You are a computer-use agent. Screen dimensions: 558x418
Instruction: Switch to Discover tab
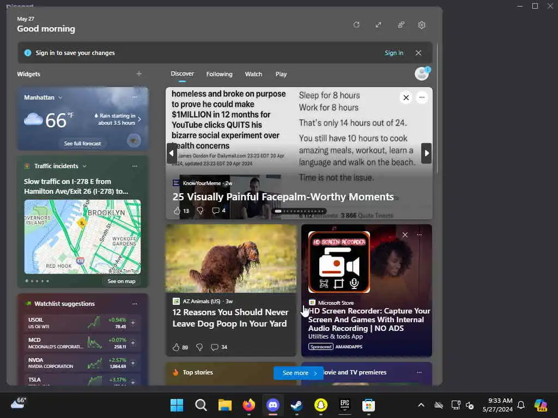click(x=182, y=73)
